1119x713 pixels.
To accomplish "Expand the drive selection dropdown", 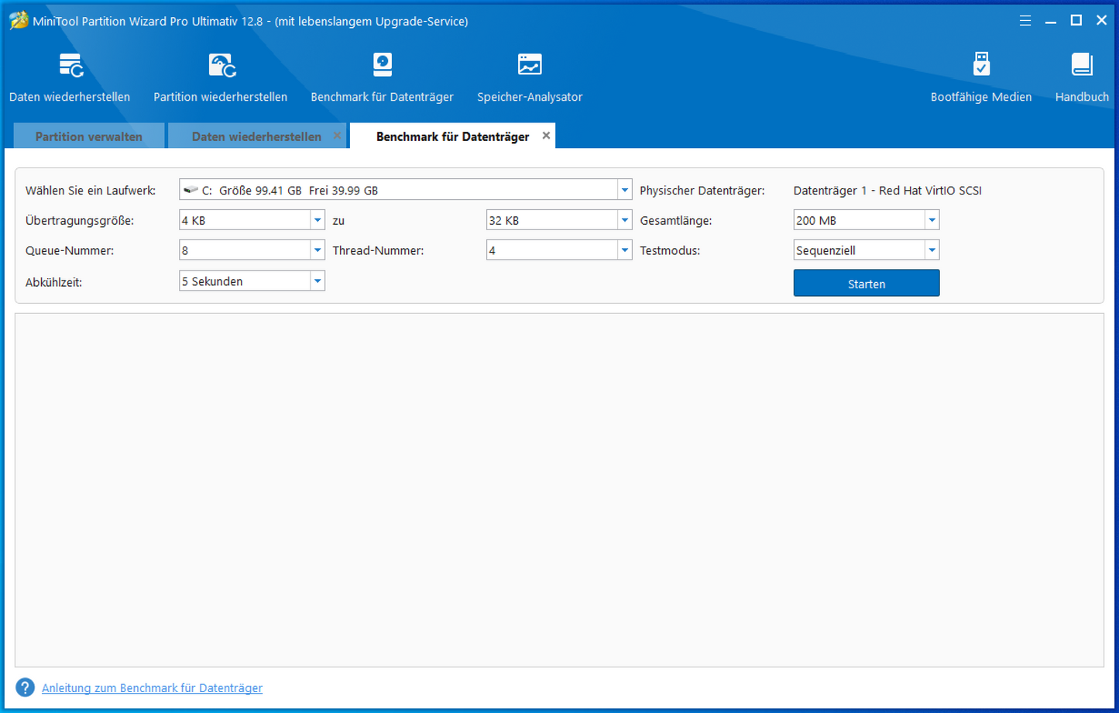I will 624,190.
